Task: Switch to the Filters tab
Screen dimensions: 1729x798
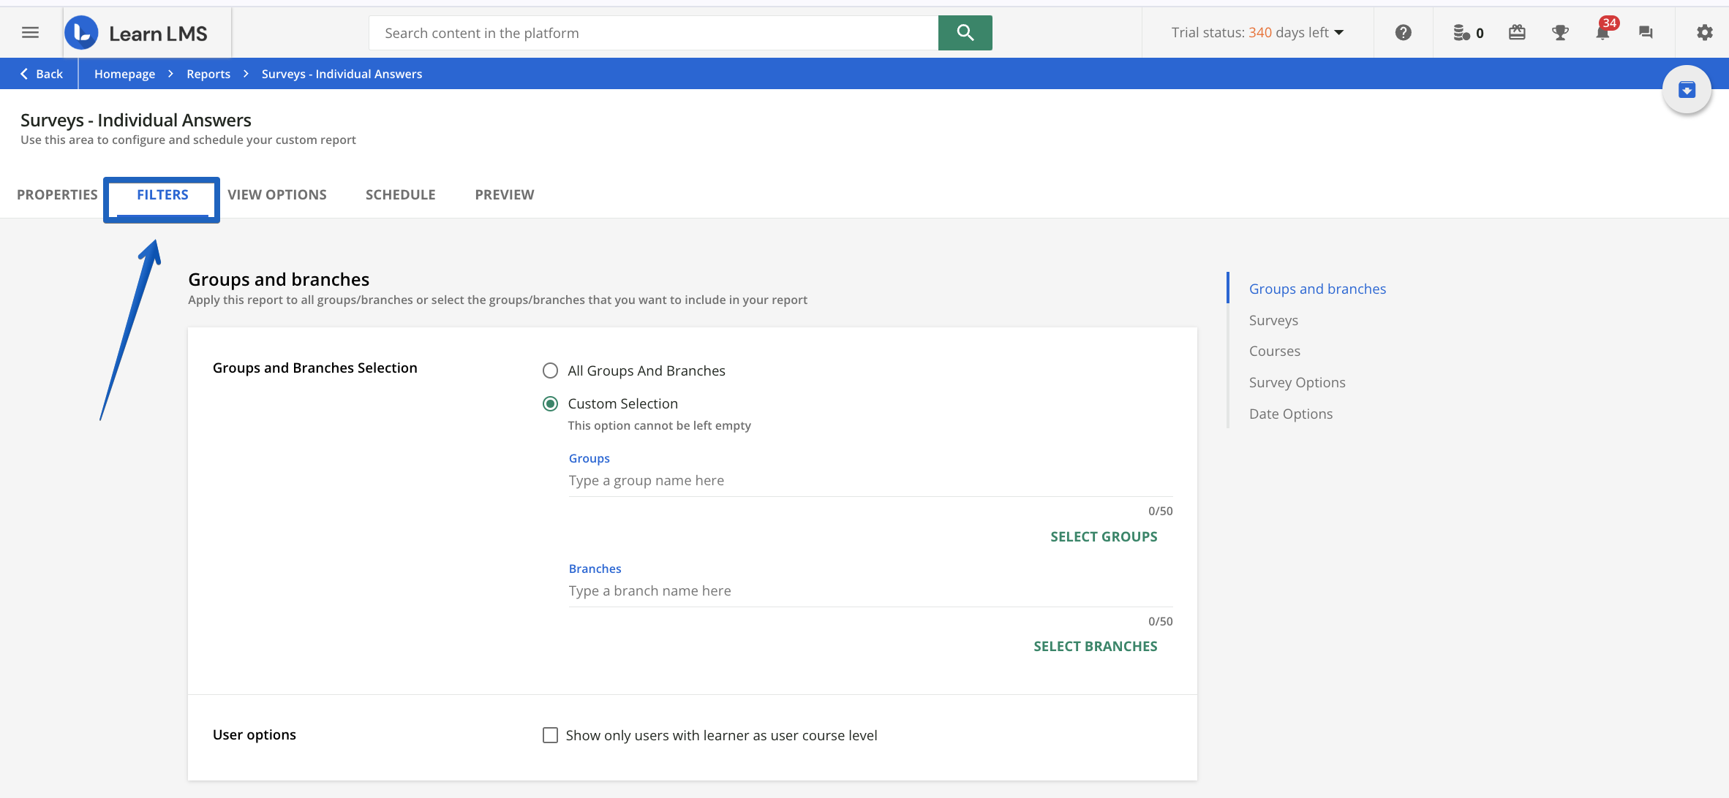Action: point(162,194)
